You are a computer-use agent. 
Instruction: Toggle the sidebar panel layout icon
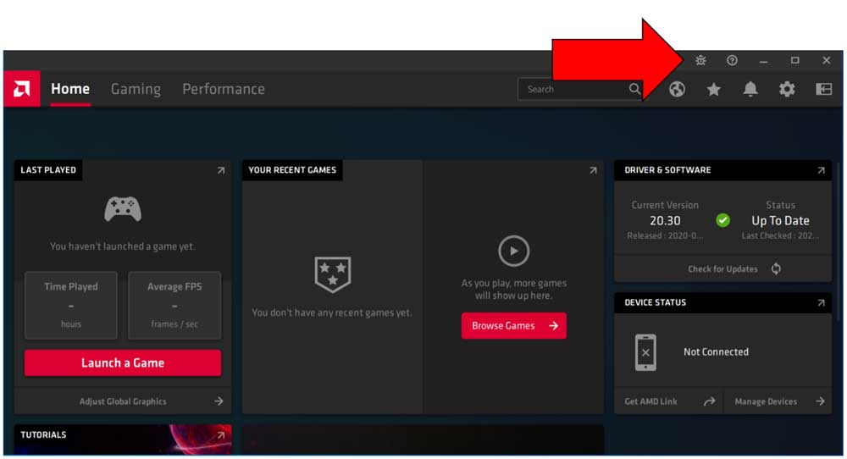point(824,89)
